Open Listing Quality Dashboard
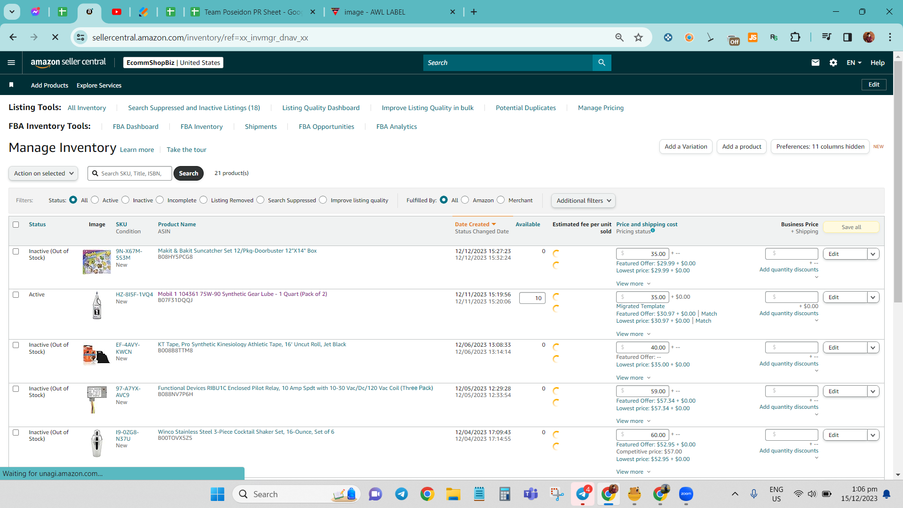 coord(321,108)
